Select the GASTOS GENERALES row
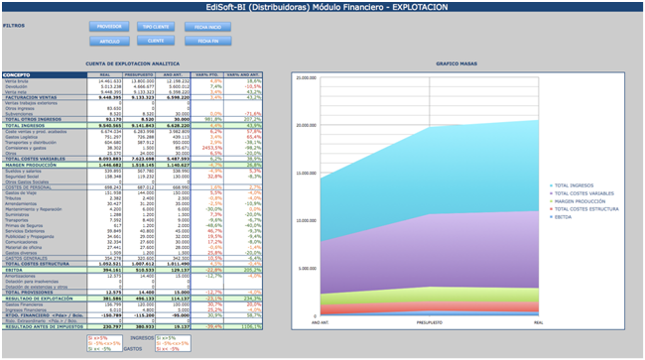This screenshot has height=360, width=645. coord(132,259)
